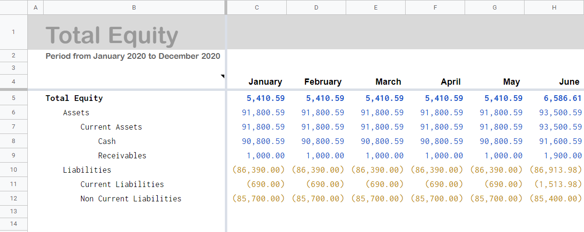584x232 pixels.
Task: Click June Cash value 91,600.59
Action: [x=554, y=142]
